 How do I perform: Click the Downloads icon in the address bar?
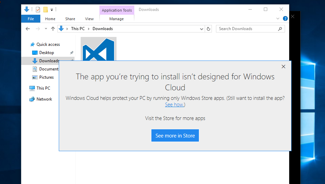click(x=61, y=29)
